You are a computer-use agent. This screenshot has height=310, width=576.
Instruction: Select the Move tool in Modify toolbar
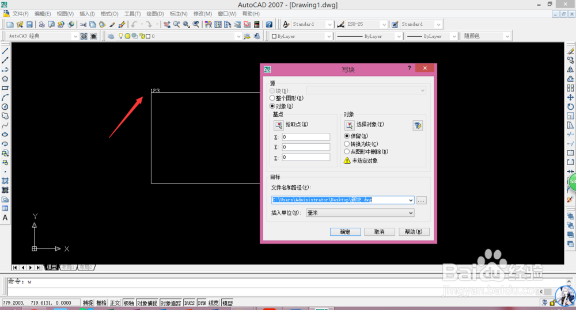point(570,97)
